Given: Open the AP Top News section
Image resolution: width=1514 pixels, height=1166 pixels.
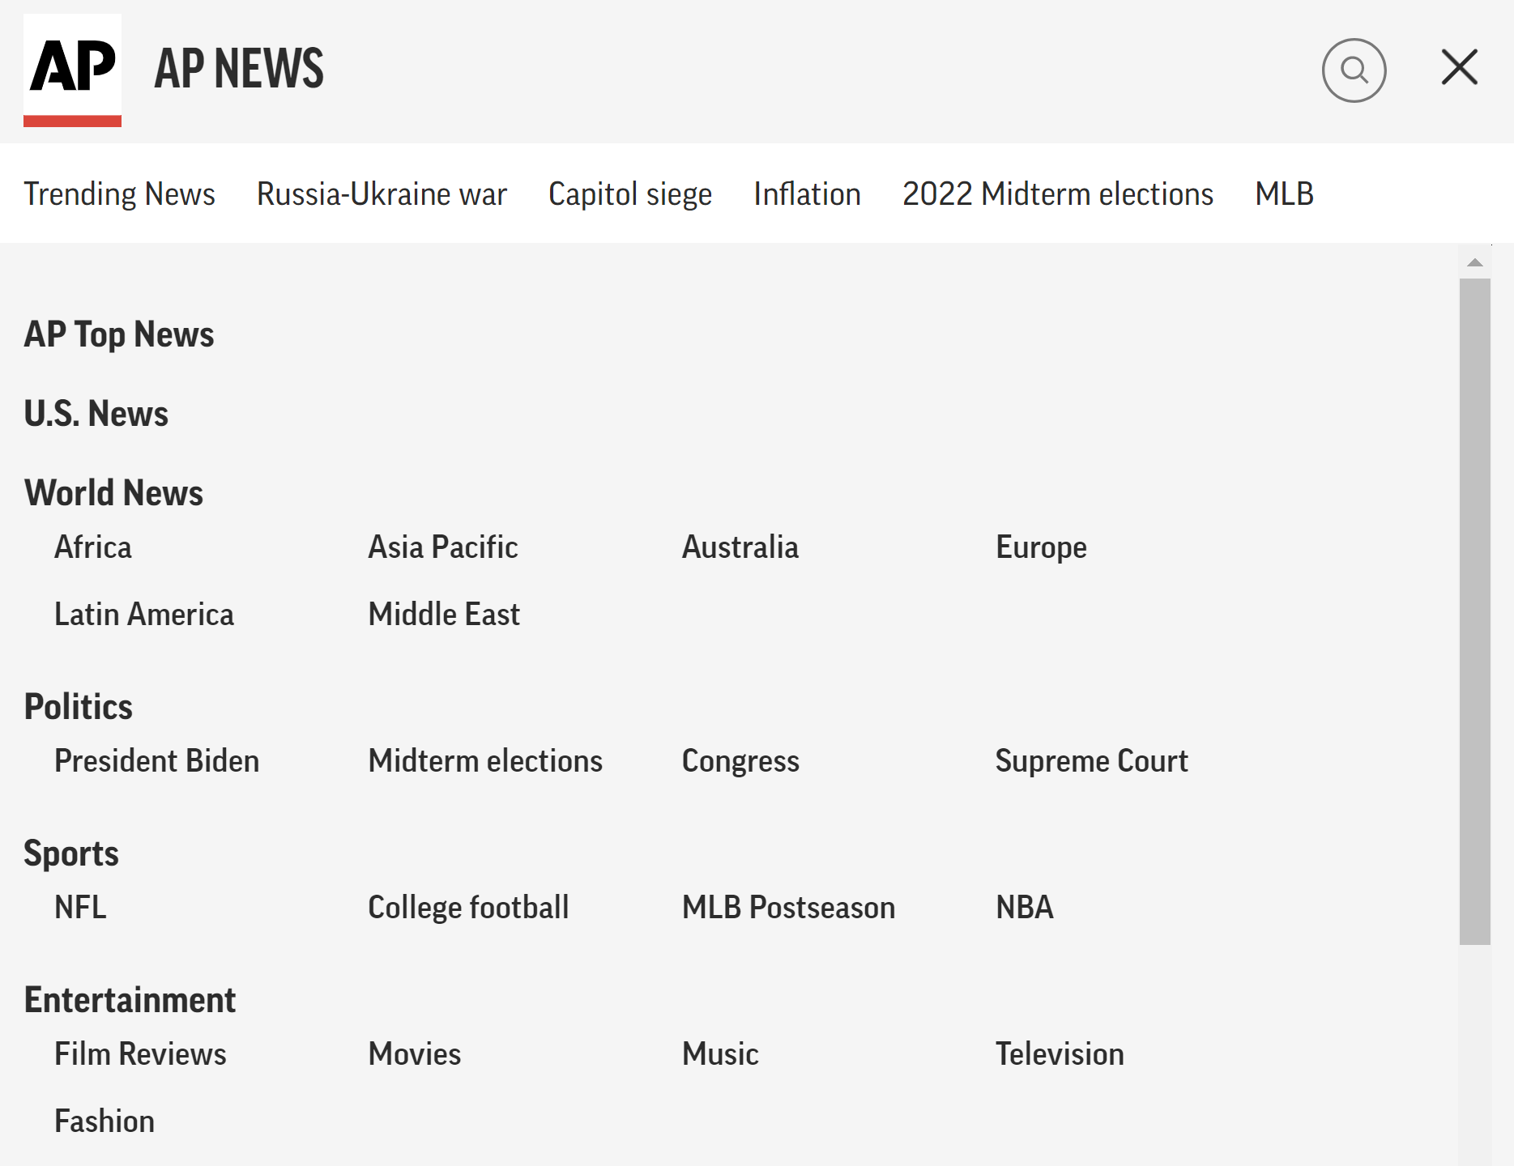Looking at the screenshot, I should (x=119, y=334).
